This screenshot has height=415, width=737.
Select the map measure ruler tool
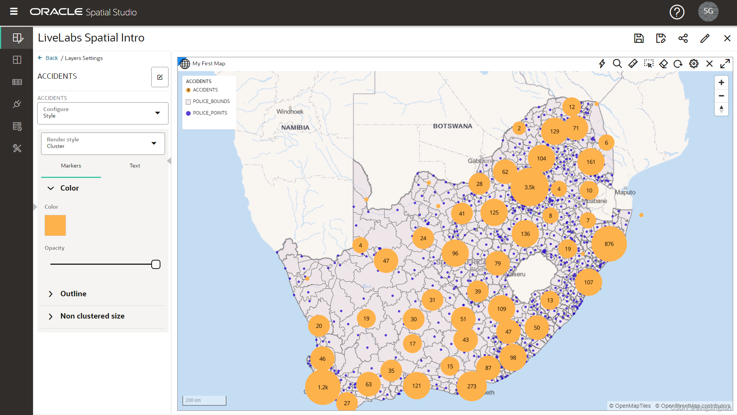tap(633, 63)
